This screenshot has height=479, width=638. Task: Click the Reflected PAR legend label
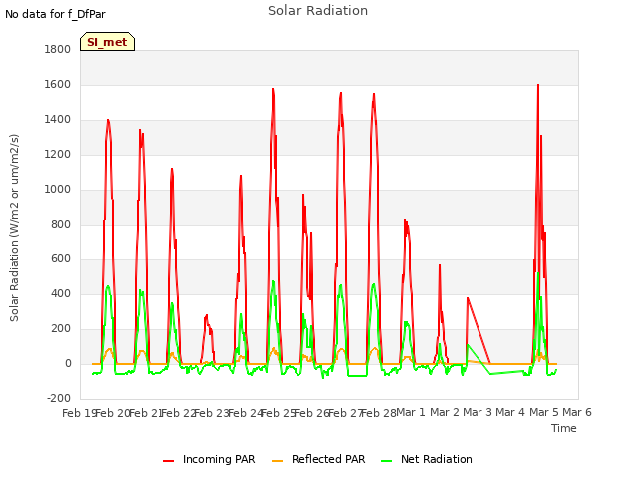pyautogui.click(x=328, y=459)
